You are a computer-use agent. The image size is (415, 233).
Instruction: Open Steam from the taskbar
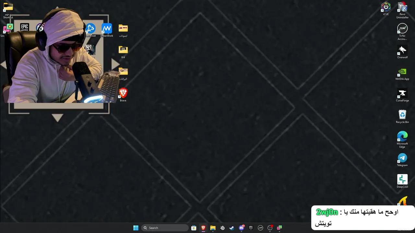(232, 228)
